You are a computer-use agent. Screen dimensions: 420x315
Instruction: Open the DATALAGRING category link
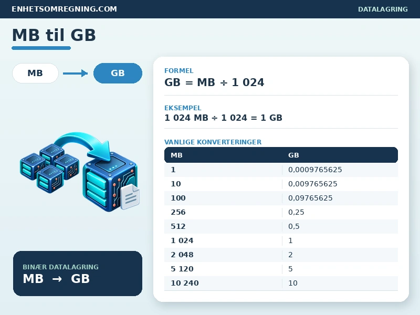pyautogui.click(x=383, y=9)
